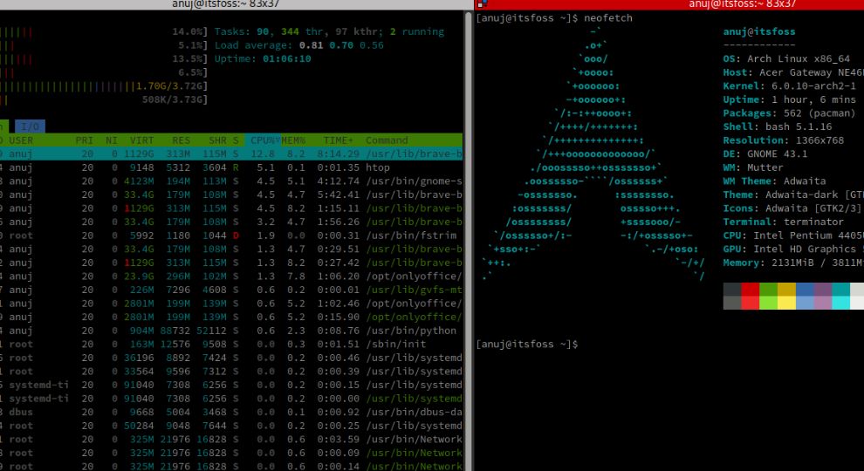Click the left pane titlebar anuj@itsfoss:~ 83x37
864x471 pixels.
click(226, 3)
